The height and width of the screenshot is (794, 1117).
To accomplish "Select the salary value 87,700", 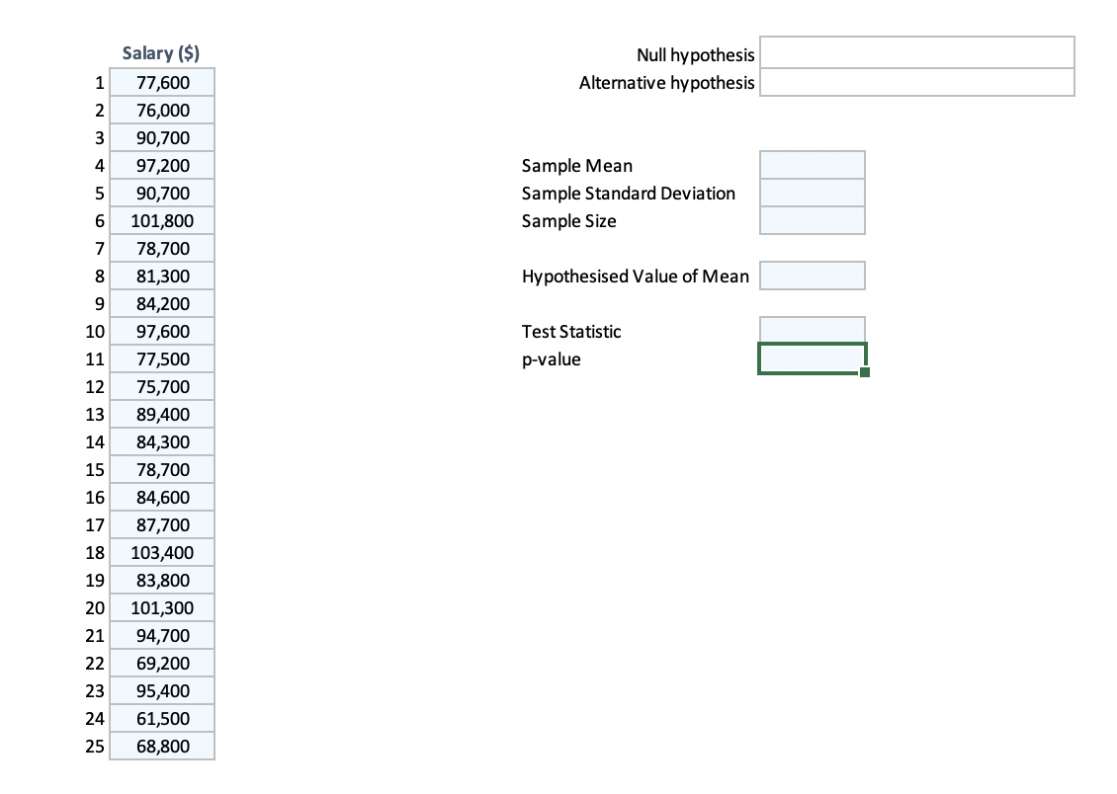I will tap(161, 524).
